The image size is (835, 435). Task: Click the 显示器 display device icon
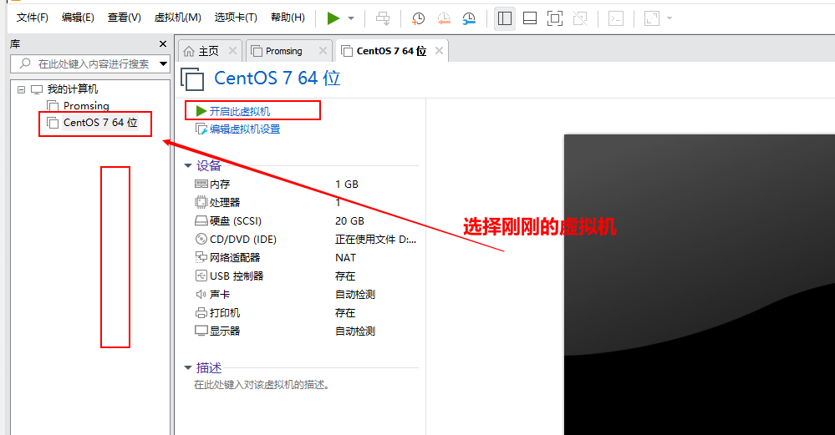coord(201,331)
